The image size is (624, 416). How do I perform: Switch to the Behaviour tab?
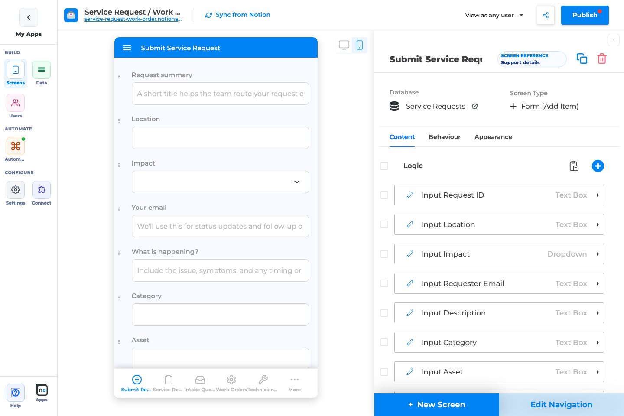(445, 137)
